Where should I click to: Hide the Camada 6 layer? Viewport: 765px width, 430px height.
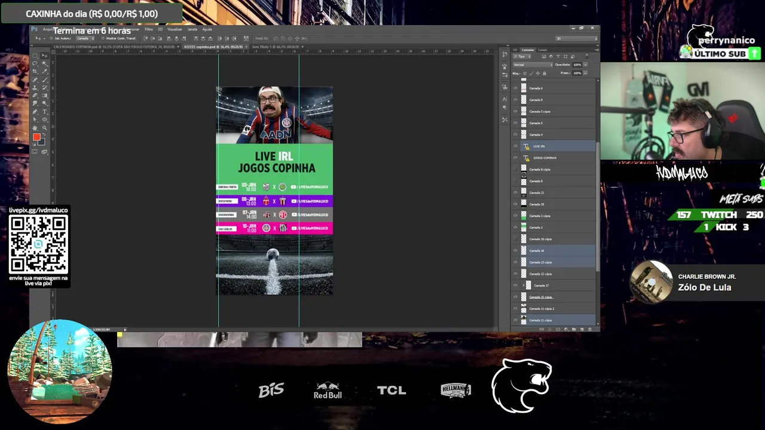516,88
